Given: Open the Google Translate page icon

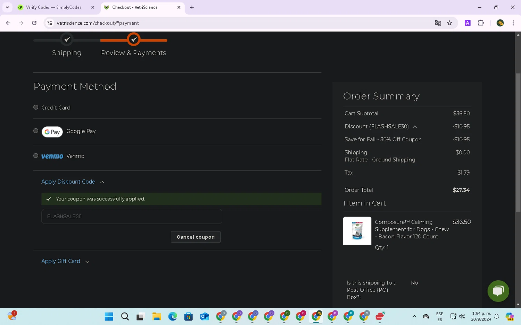Looking at the screenshot, I should pos(438,23).
